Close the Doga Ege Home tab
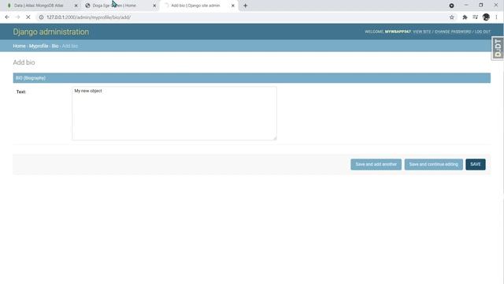Image resolution: width=504 pixels, height=284 pixels. (154, 6)
